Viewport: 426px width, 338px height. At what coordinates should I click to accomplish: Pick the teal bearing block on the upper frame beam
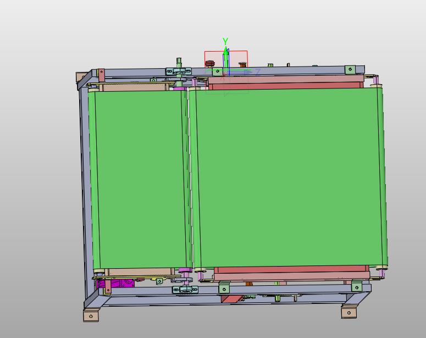point(178,71)
